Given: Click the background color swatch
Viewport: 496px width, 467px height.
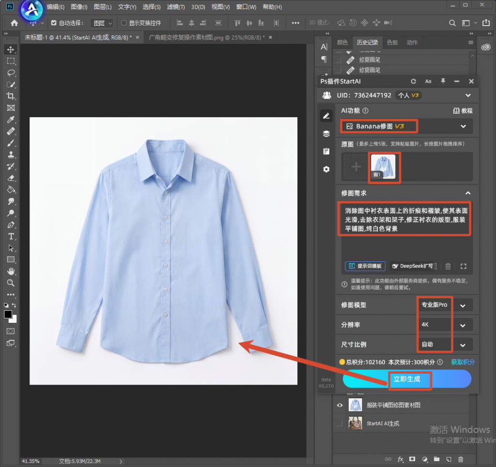Looking at the screenshot, I should coord(14,320).
